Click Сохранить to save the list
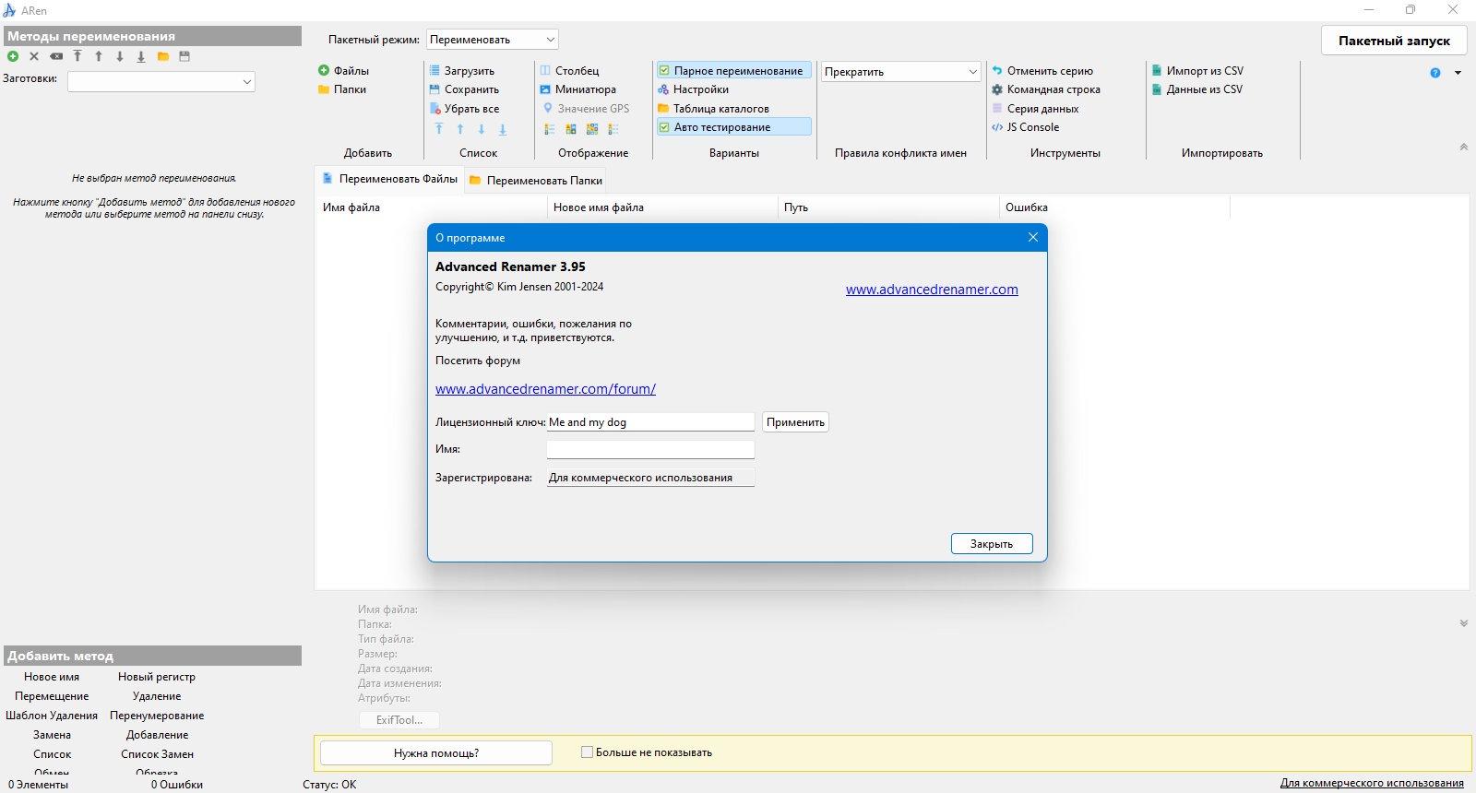This screenshot has height=793, width=1476. tap(464, 89)
